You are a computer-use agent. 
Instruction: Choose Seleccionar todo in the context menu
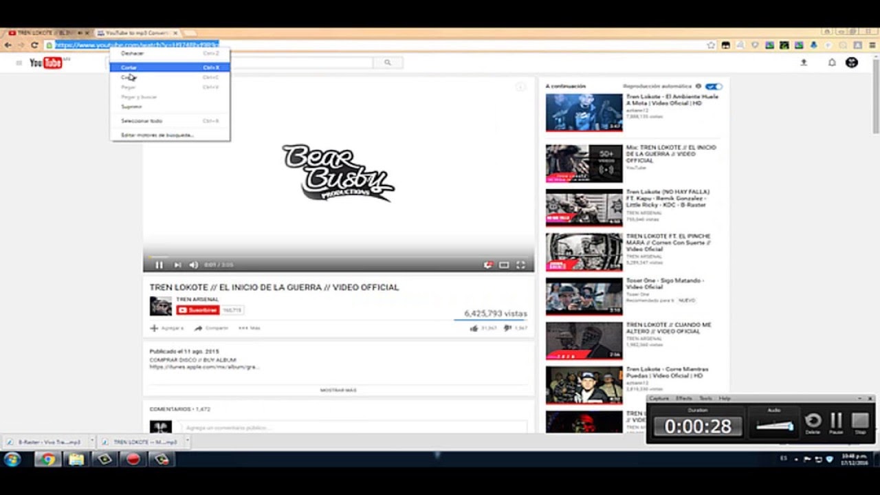point(170,121)
